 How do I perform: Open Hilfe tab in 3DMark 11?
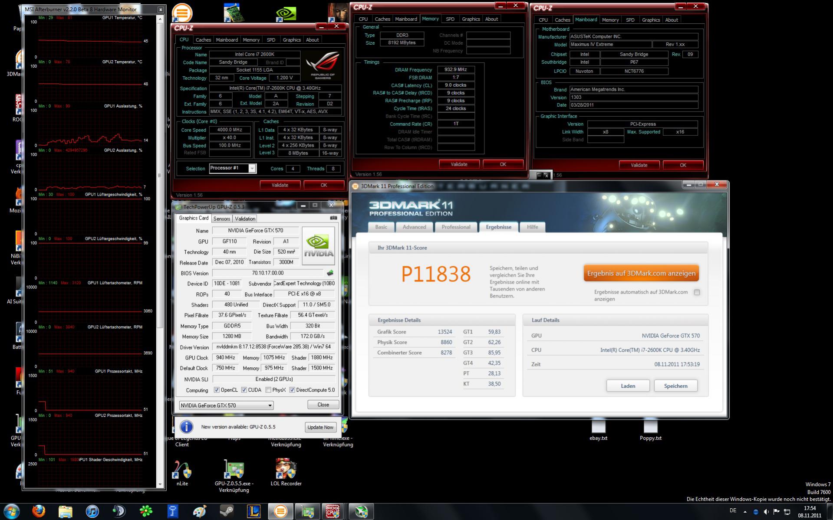point(532,227)
